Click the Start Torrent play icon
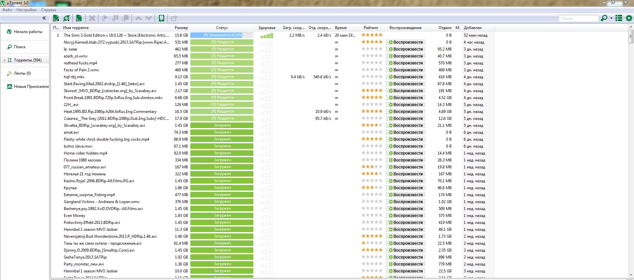 105,18
